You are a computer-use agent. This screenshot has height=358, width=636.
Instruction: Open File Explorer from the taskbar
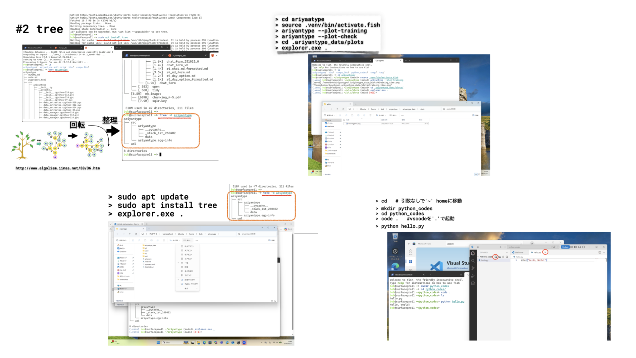(198, 342)
